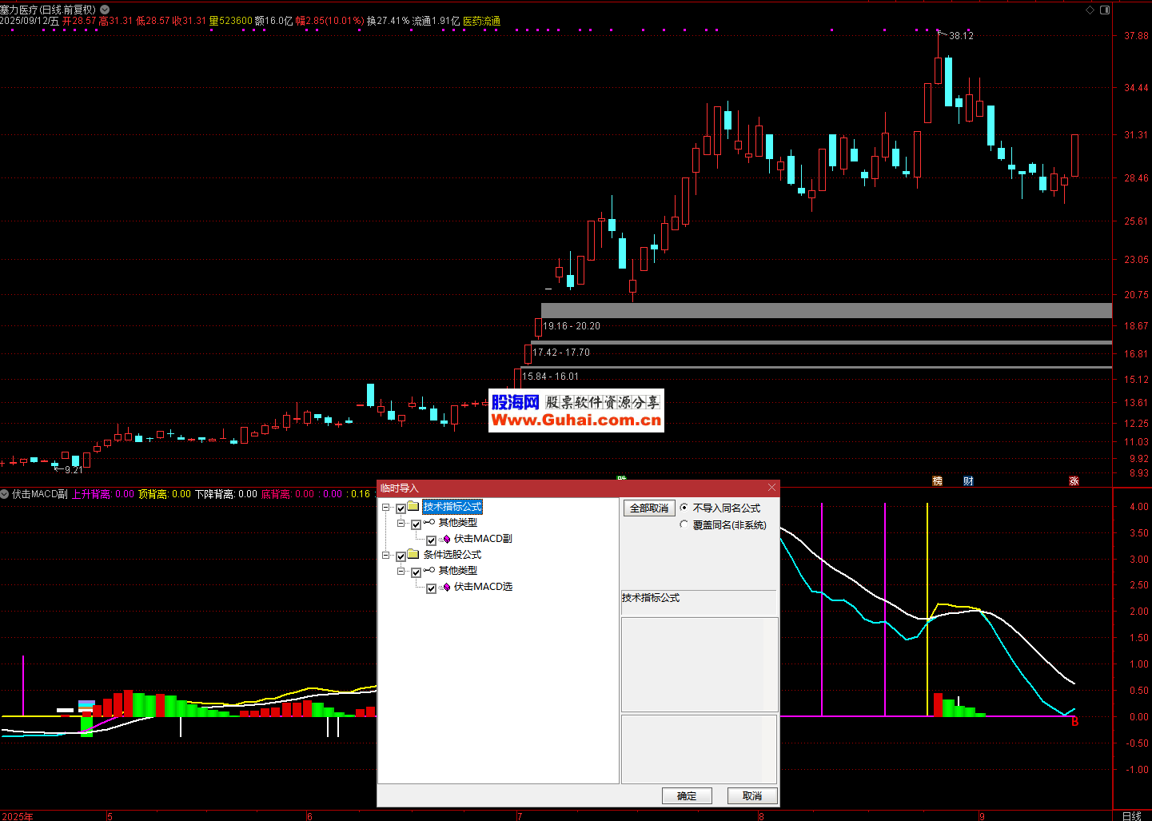Click 换27.41% turnover value in header
This screenshot has width=1152, height=821.
389,21
